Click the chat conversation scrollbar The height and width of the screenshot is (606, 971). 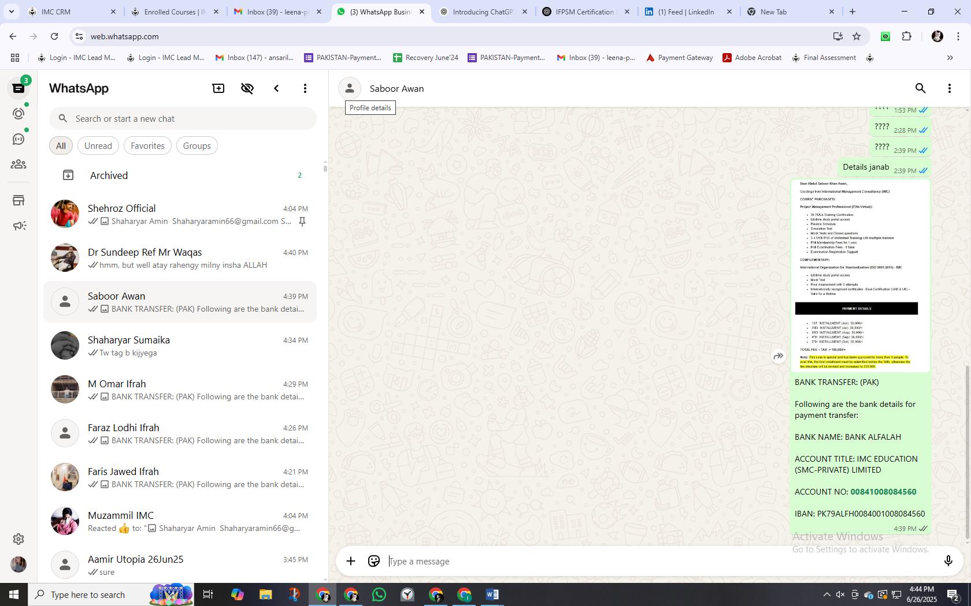pyautogui.click(x=968, y=453)
